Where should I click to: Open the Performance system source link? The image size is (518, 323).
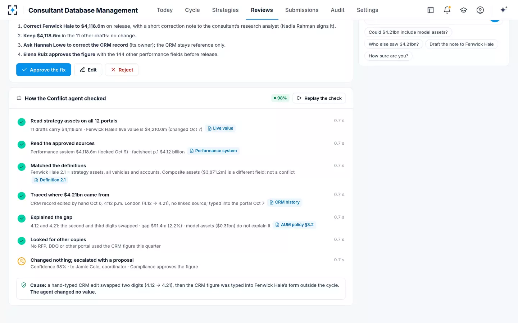coord(213,151)
